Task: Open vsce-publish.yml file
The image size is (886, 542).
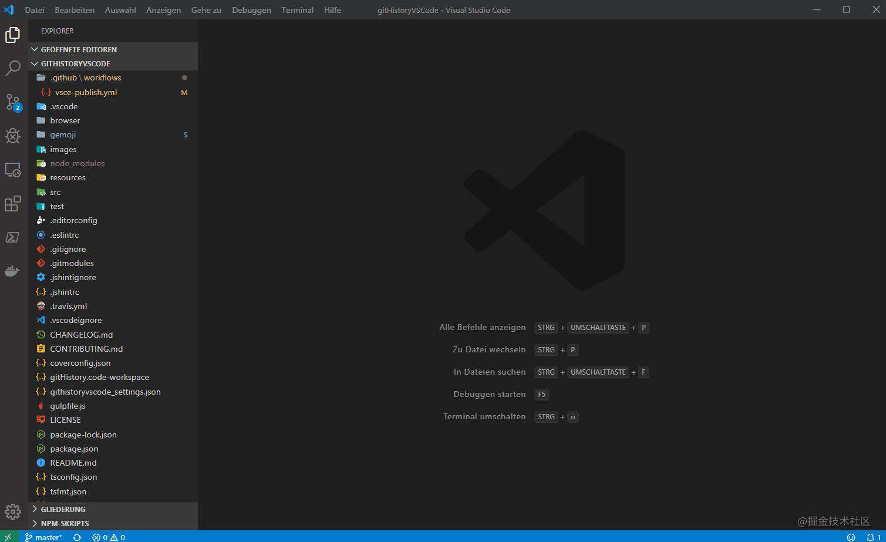Action: coord(113,92)
